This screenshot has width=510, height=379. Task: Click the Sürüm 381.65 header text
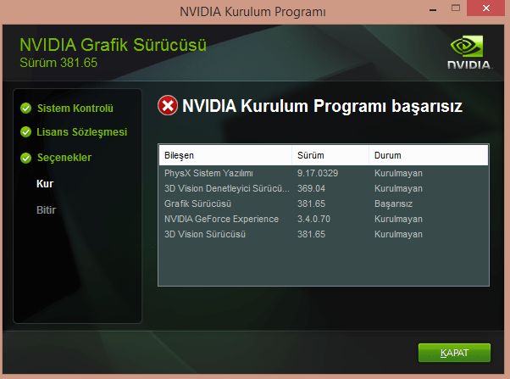coord(58,63)
